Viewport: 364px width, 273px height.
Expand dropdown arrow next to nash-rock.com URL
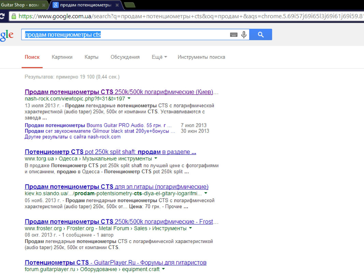click(129, 98)
